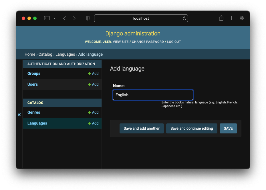Show the tab overview grid icon
266x190 pixels.
pyautogui.click(x=242, y=18)
